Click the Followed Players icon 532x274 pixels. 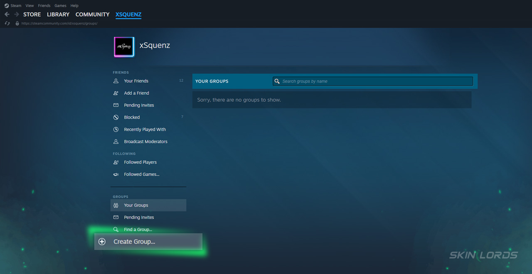(x=116, y=162)
